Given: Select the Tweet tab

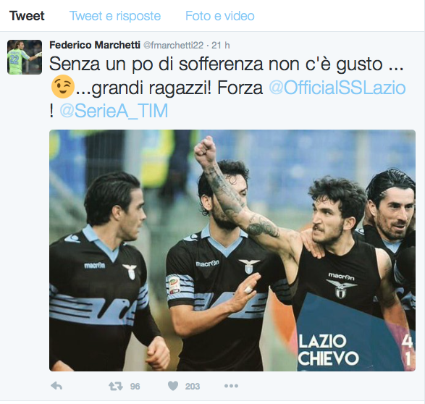Looking at the screenshot, I should (x=27, y=16).
